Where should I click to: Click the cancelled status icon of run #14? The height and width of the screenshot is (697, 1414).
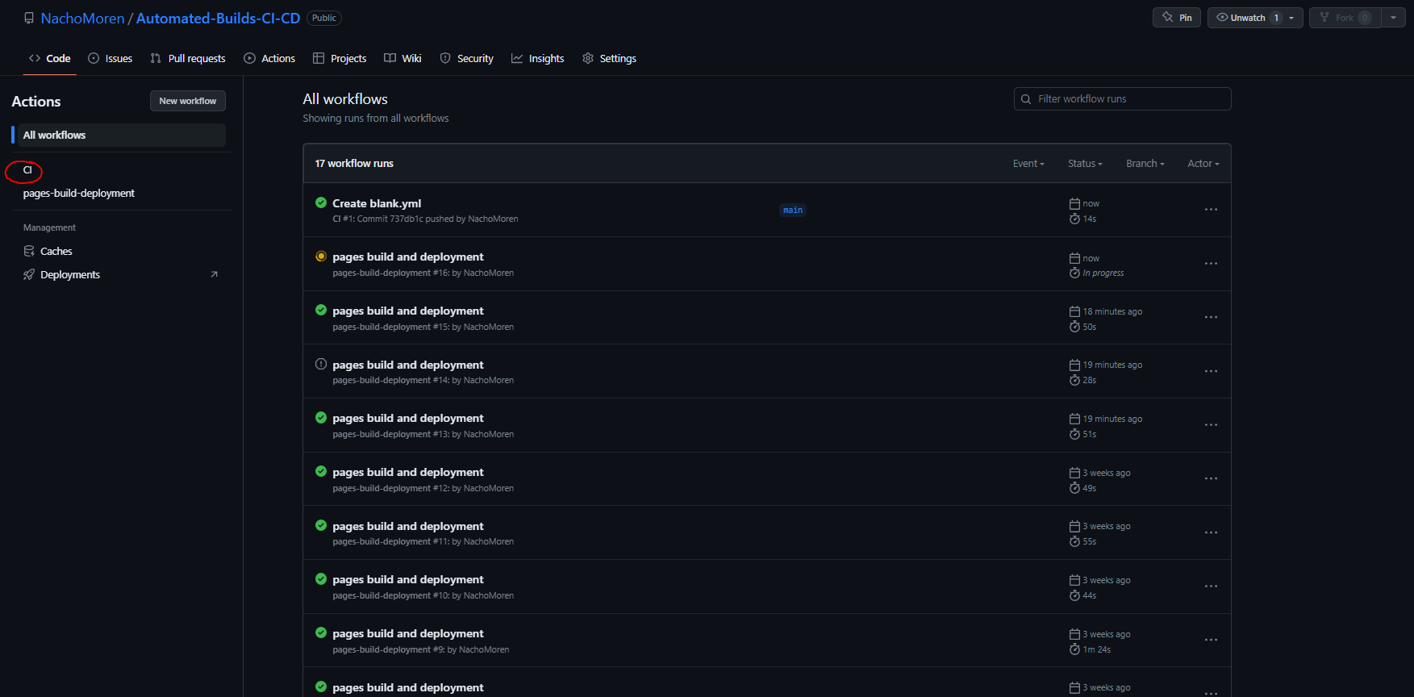(321, 364)
